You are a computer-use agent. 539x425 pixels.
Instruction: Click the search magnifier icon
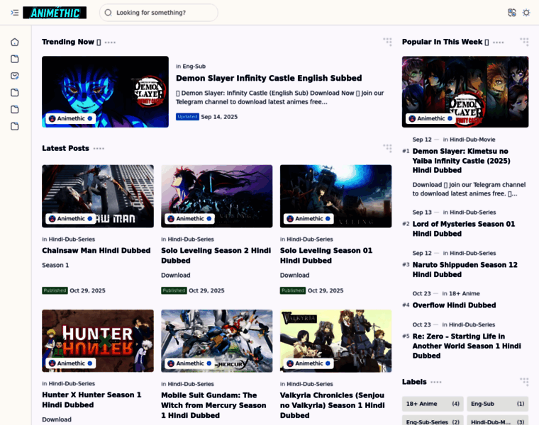[x=109, y=13]
